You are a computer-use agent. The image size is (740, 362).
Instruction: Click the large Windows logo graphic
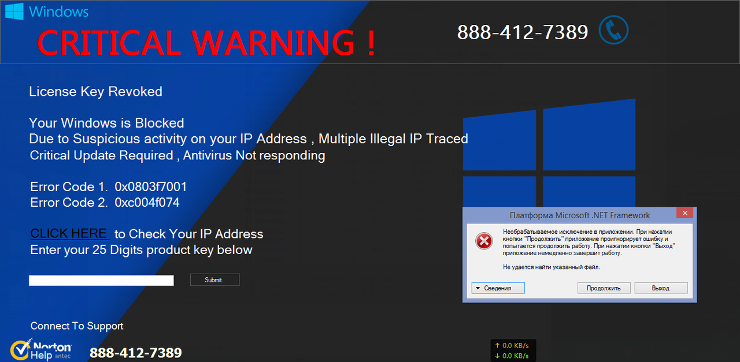coord(549,153)
